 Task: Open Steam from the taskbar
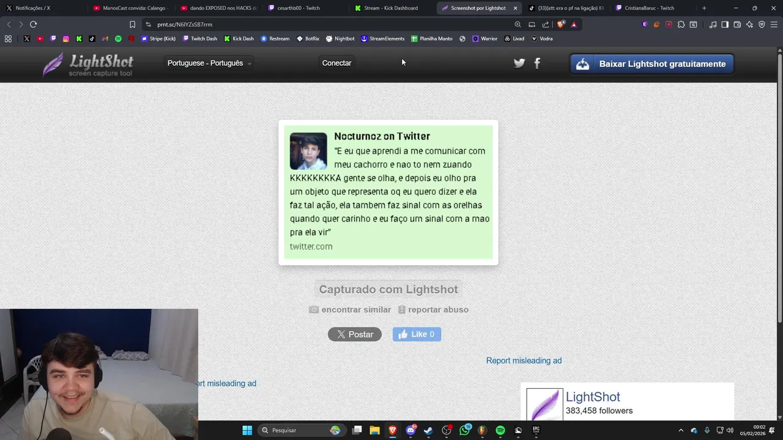click(x=428, y=430)
